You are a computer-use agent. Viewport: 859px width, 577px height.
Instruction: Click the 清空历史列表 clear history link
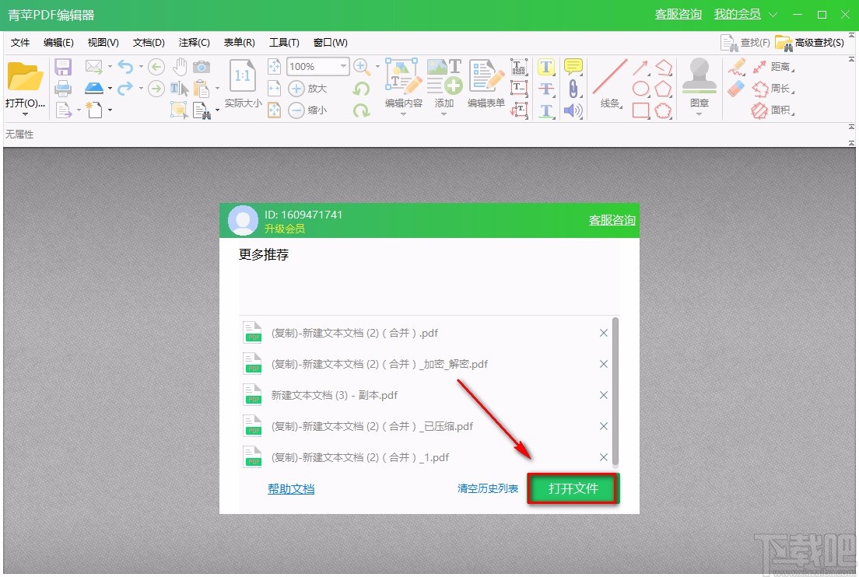488,488
